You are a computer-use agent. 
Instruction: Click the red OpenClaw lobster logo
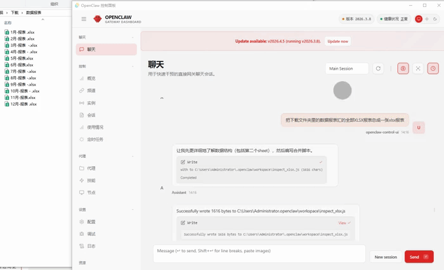click(x=98, y=19)
